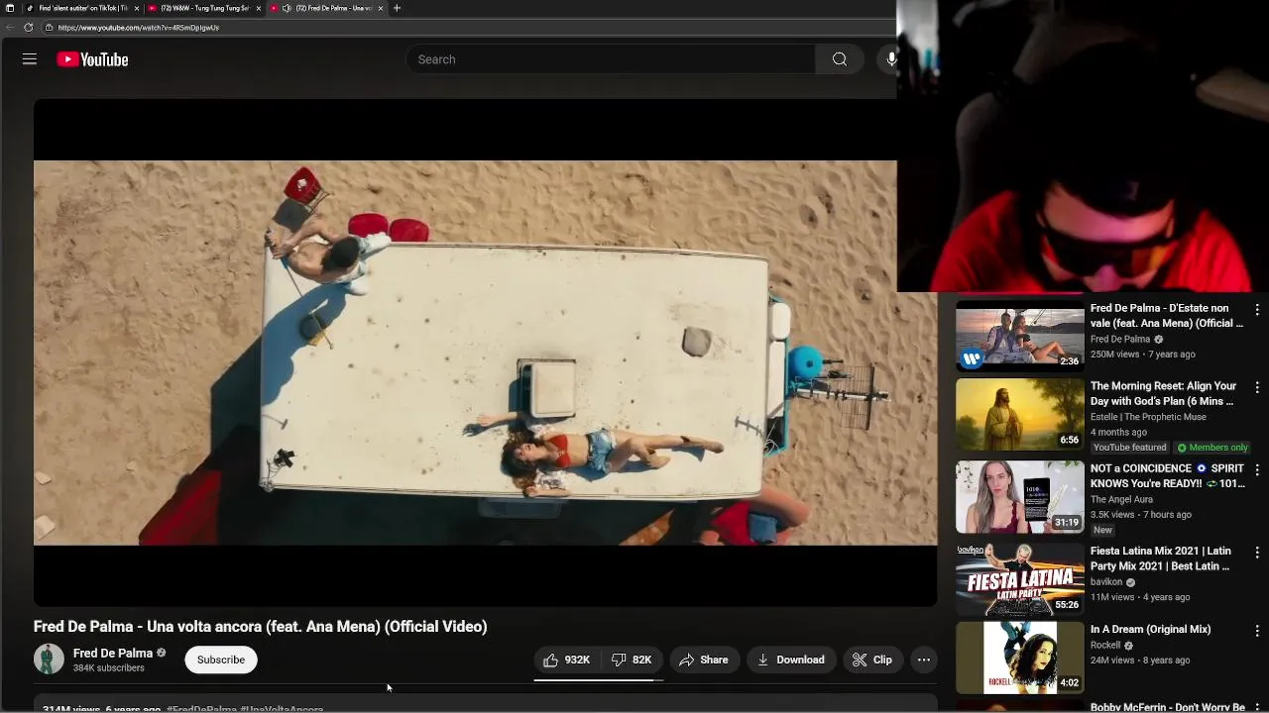Open D'Estate non vale video thumbnail
The width and height of the screenshot is (1269, 713).
click(x=1020, y=335)
